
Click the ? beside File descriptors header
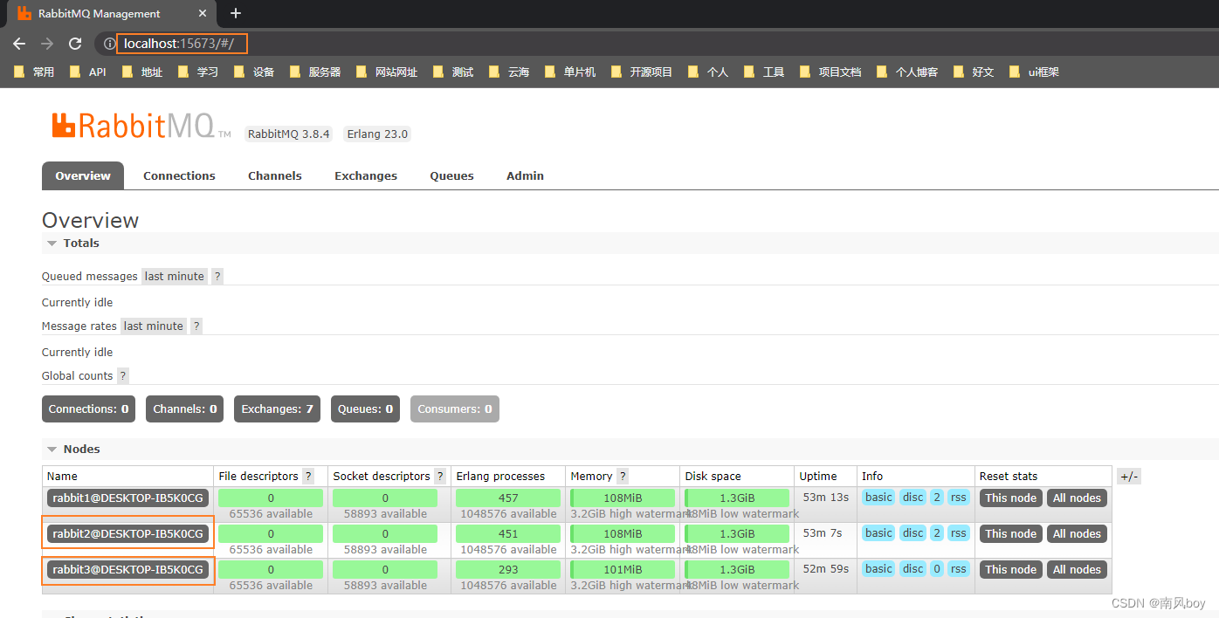coord(308,476)
